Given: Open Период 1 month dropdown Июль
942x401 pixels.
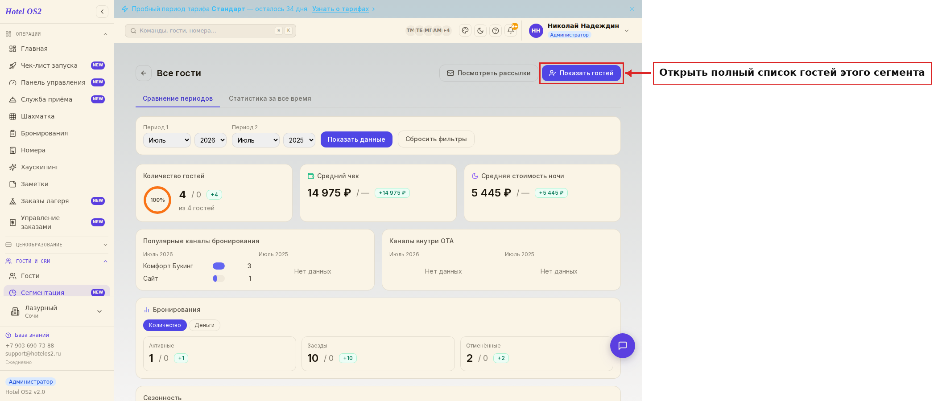Looking at the screenshot, I should coord(167,140).
